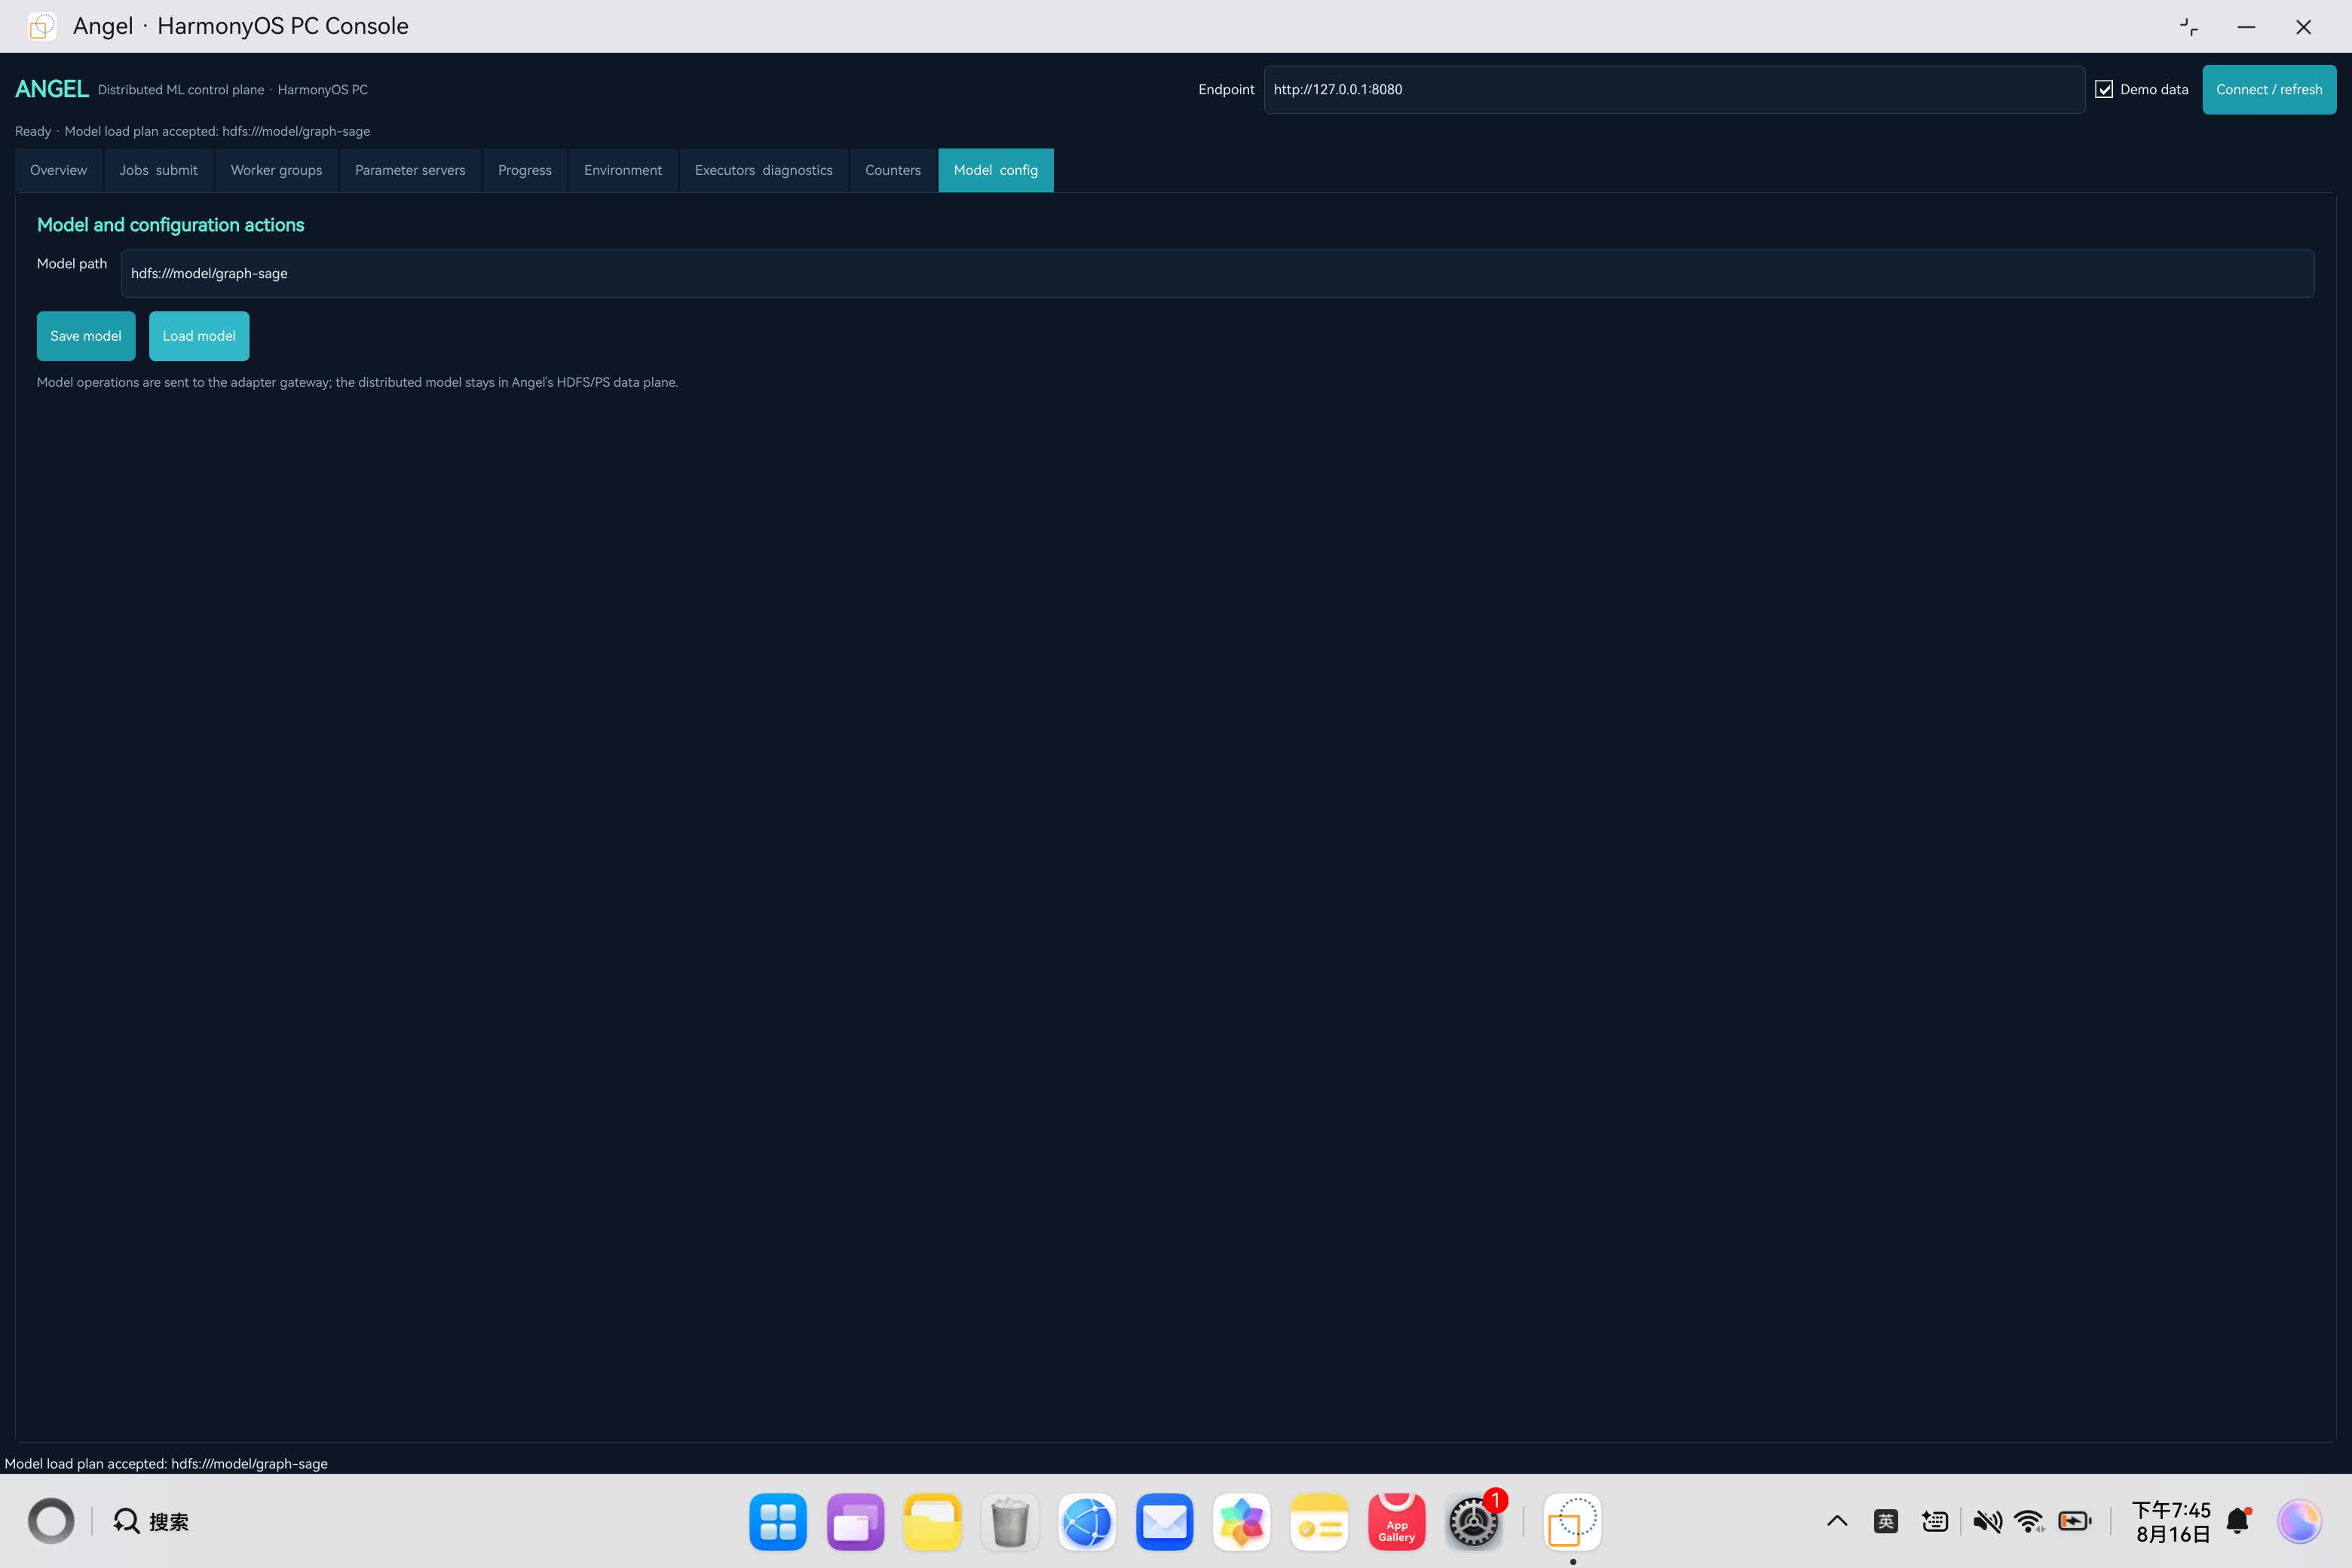Open Settings gear with notification badge
This screenshot has height=1568, width=2352.
tap(1474, 1522)
